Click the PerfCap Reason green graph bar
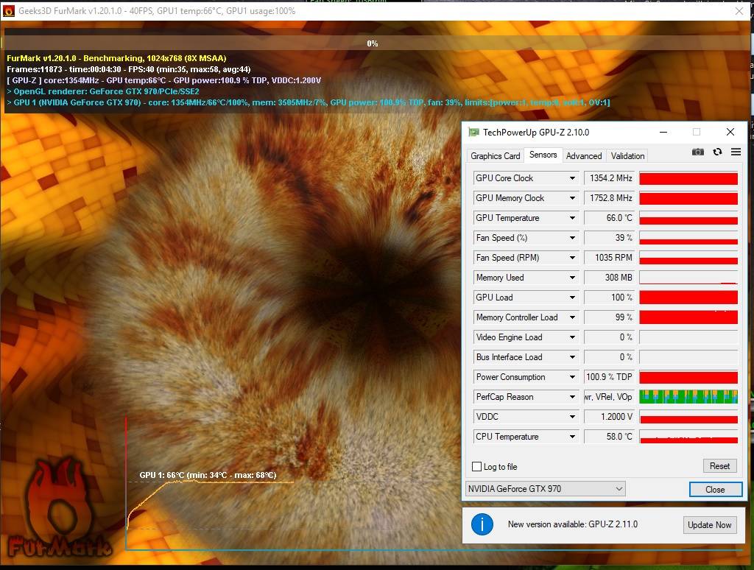754x570 pixels. click(x=688, y=397)
